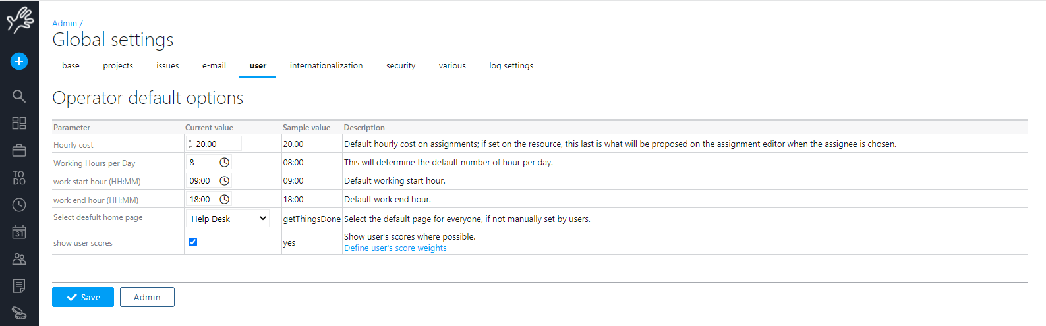
Task: Click the Admin button beside Save
Action: click(147, 297)
